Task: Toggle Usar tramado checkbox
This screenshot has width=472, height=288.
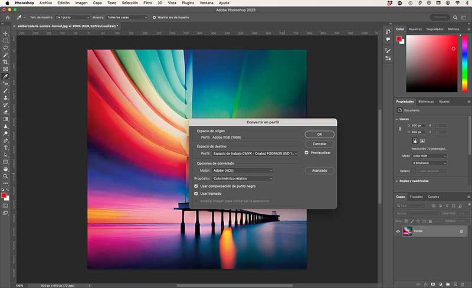Action: [196, 194]
